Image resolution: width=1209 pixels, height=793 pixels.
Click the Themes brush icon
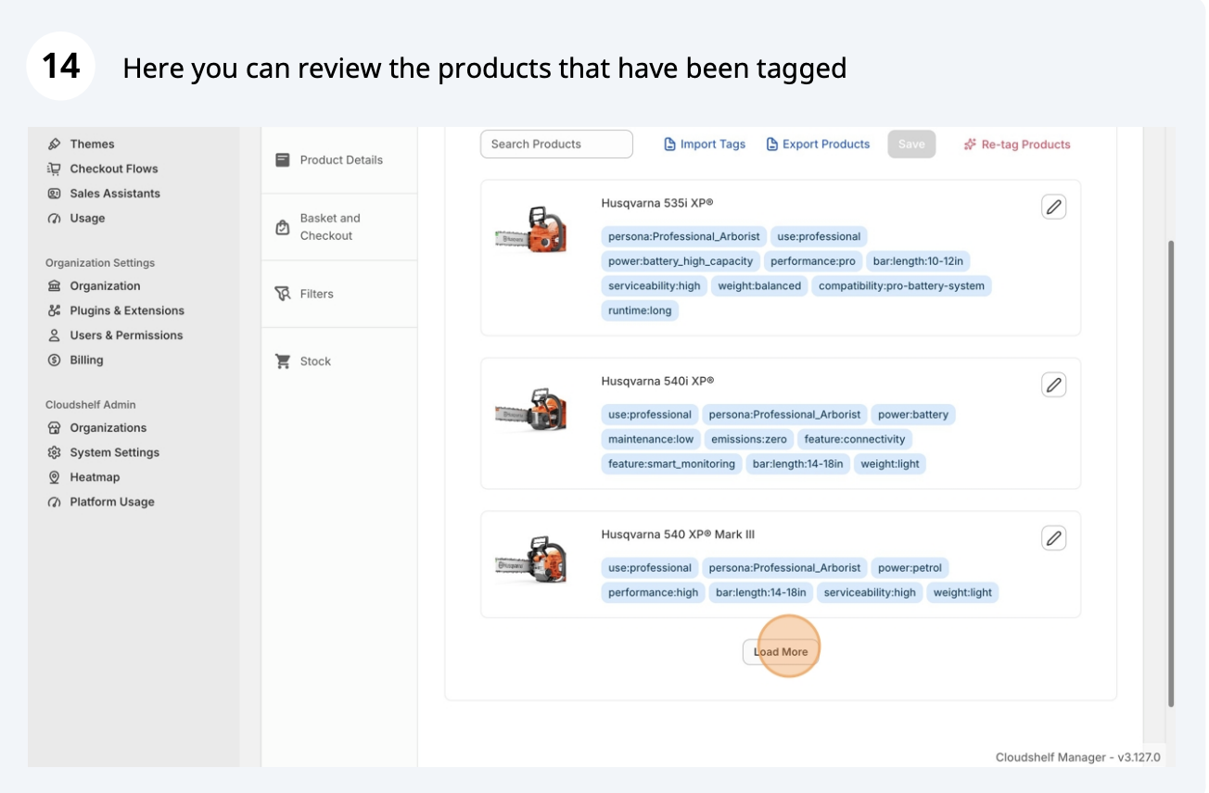point(54,144)
